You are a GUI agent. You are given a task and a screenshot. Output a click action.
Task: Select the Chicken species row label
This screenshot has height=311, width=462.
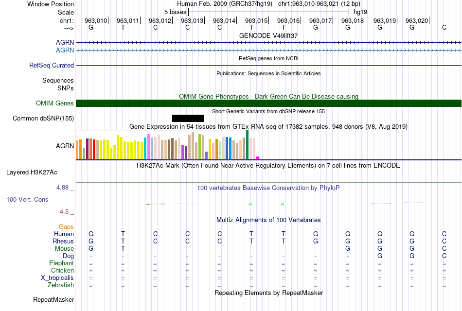[x=62, y=270]
